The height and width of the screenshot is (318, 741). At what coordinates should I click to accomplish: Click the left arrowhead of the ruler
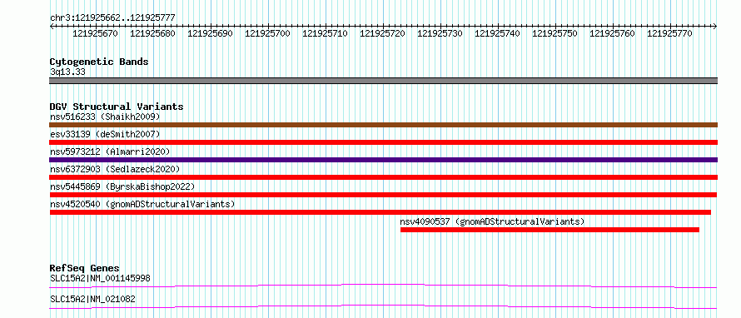tap(52, 27)
